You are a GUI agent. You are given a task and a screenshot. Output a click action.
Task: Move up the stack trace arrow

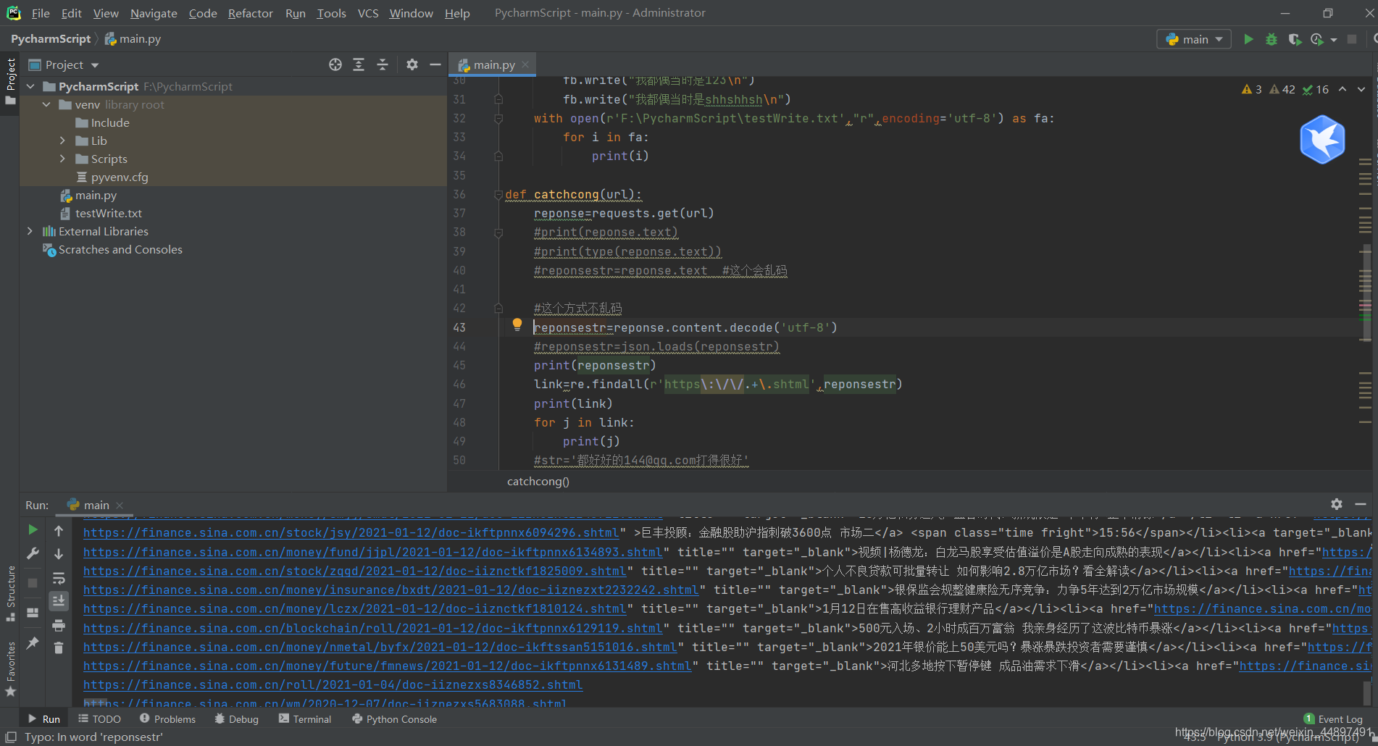click(x=59, y=530)
